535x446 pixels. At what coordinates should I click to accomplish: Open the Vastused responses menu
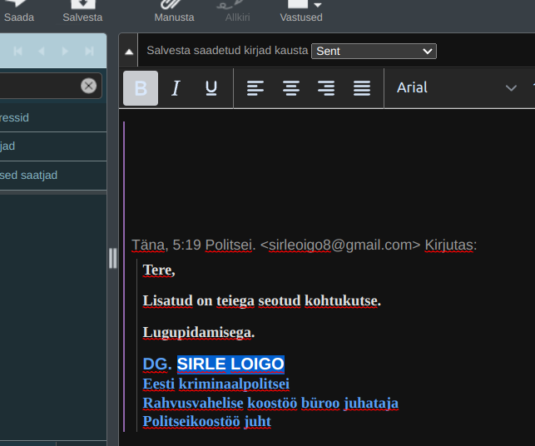click(300, 11)
